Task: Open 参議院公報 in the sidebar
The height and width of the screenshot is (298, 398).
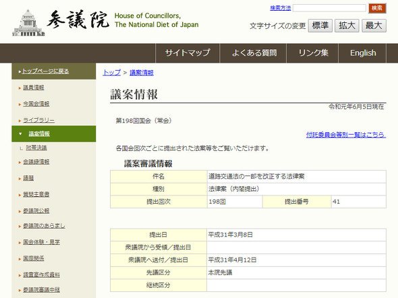Action: 36,211
